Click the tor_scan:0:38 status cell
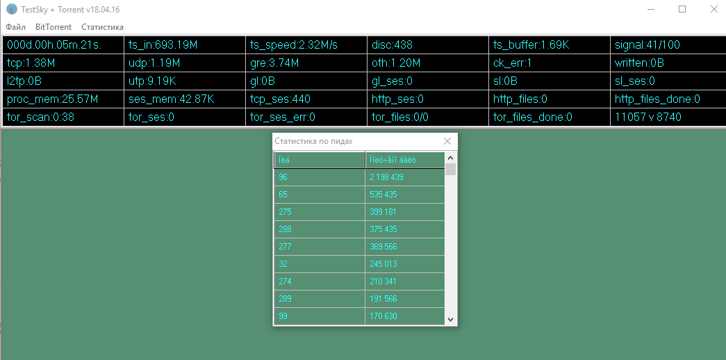 point(63,117)
